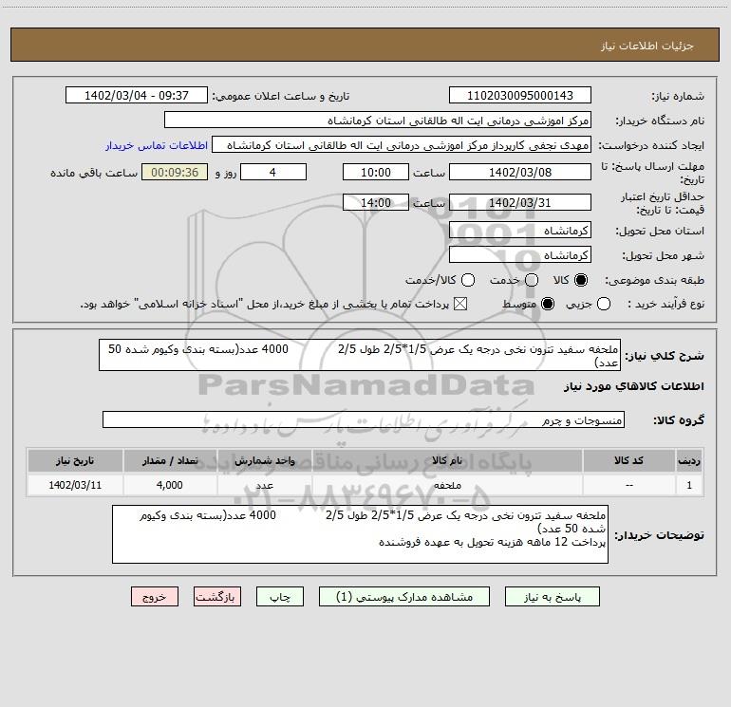Image resolution: width=731 pixels, height=707 pixels.
Task: Click the خروج exit button
Action: pyautogui.click(x=155, y=597)
